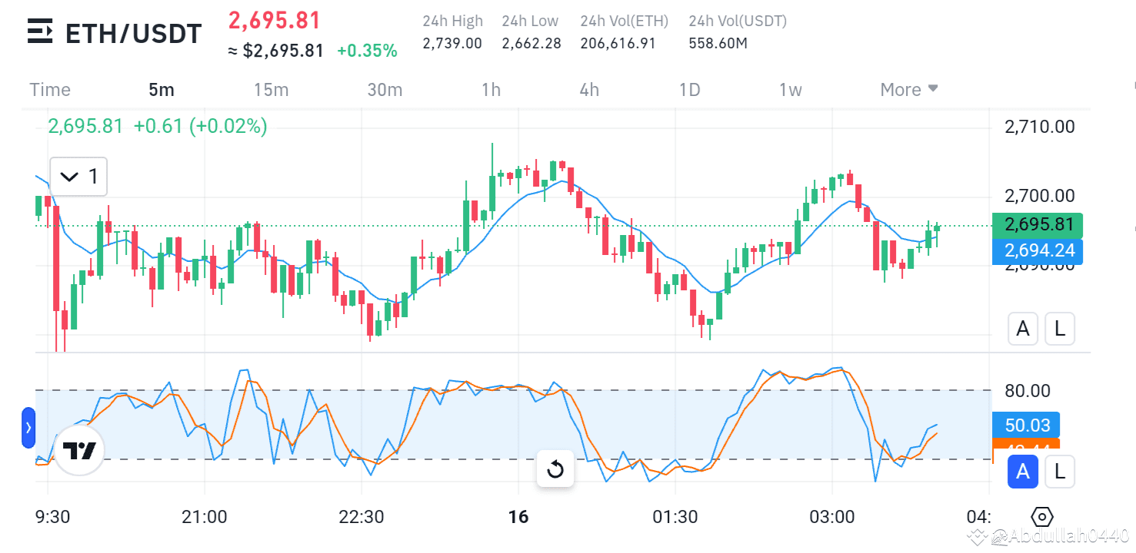Click the TradingView watermark logo on chart
The image size is (1136, 553).
(x=79, y=451)
